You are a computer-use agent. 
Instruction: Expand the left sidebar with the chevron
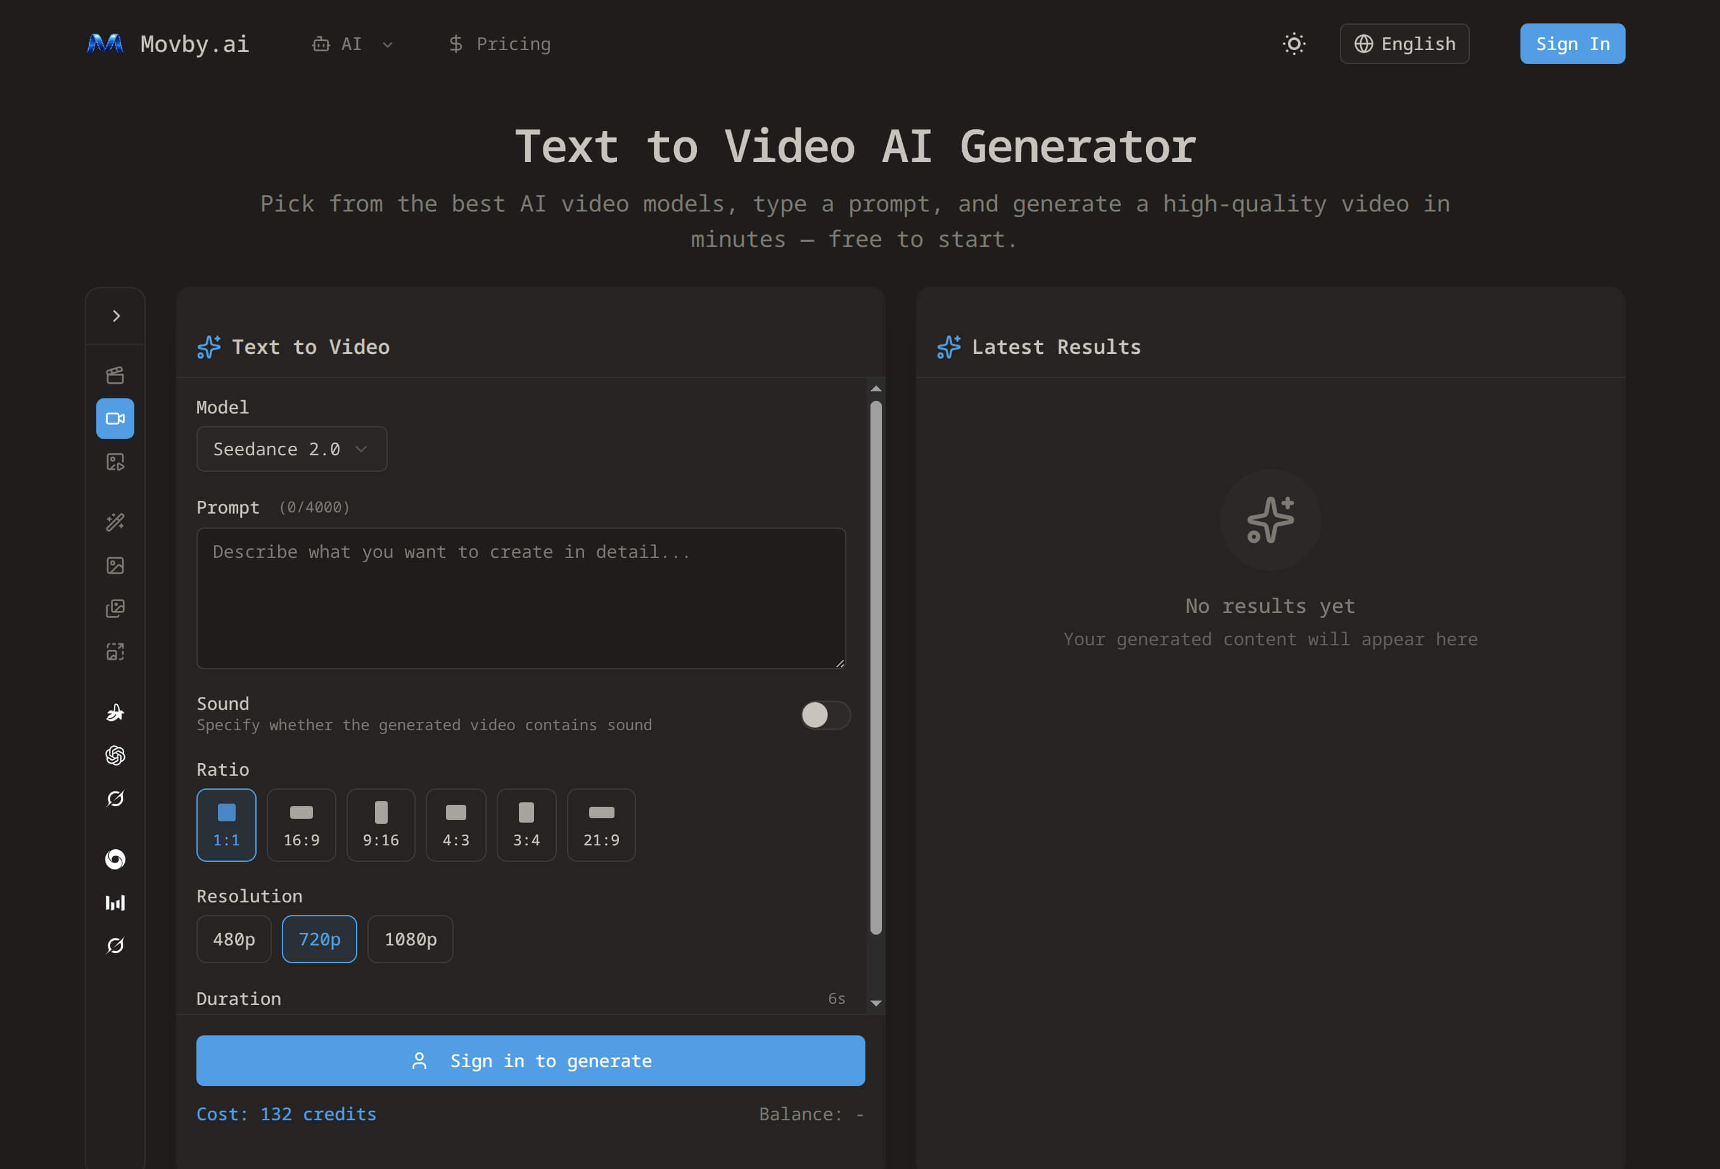click(x=115, y=316)
